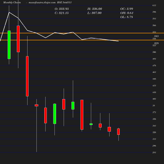Click the "OC: 3.99" reading
Screen dimensions: 164x164
[x=127, y=9]
